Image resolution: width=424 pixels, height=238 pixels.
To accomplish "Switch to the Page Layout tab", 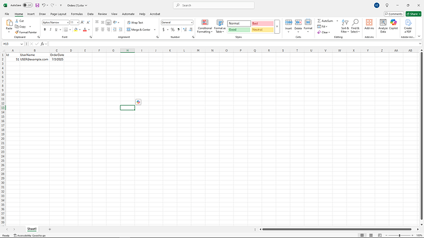I will (x=58, y=14).
